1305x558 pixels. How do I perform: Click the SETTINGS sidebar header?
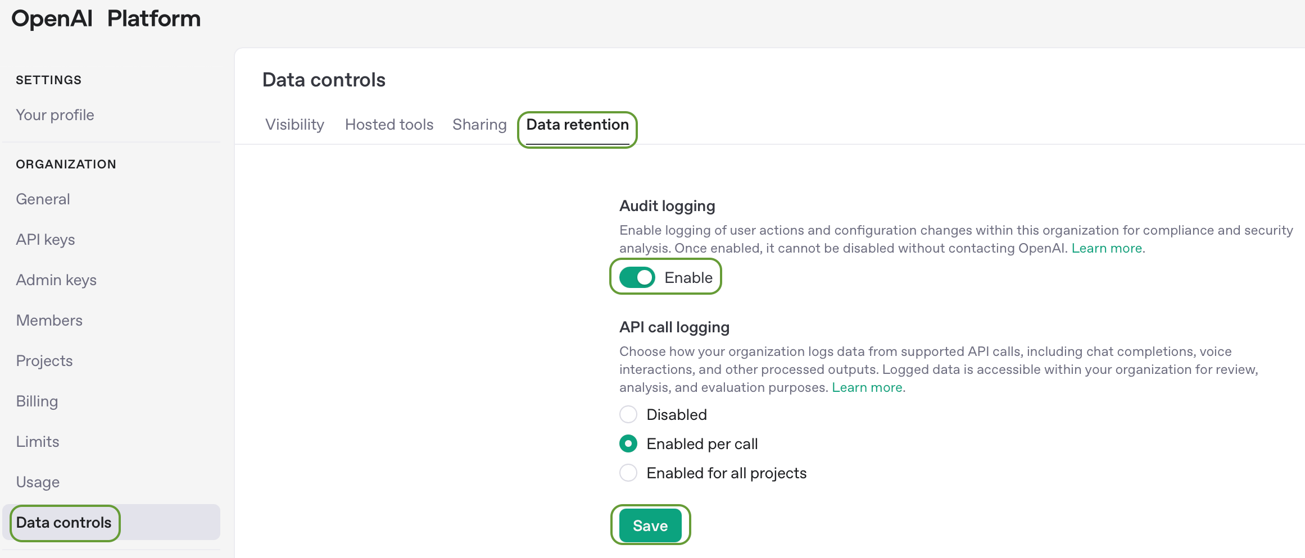pyautogui.click(x=49, y=80)
